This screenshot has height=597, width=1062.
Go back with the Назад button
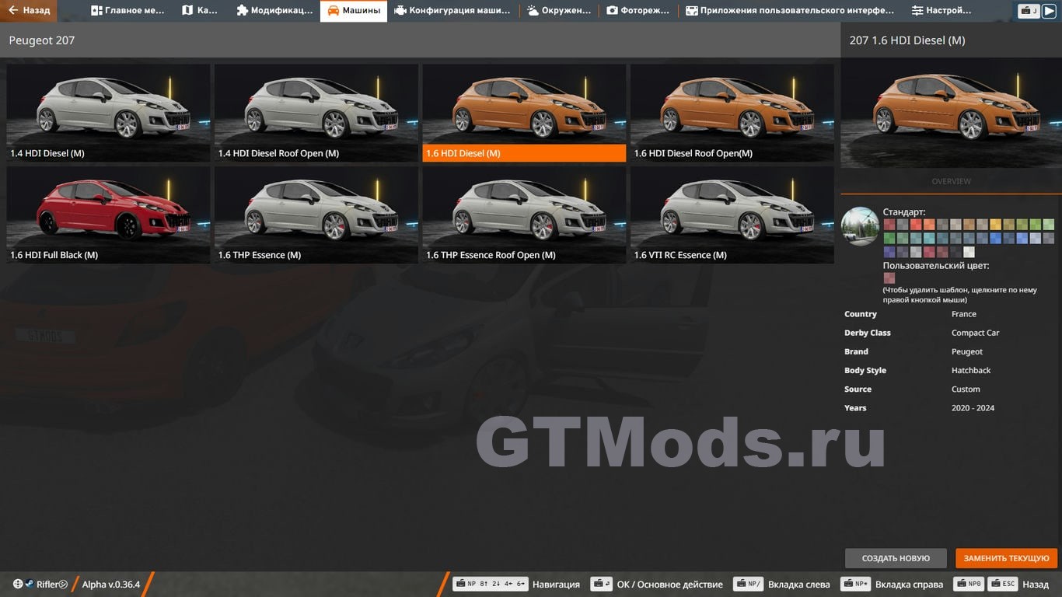click(29, 11)
